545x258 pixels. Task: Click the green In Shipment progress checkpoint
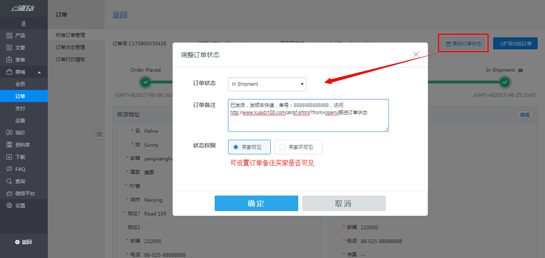point(504,82)
